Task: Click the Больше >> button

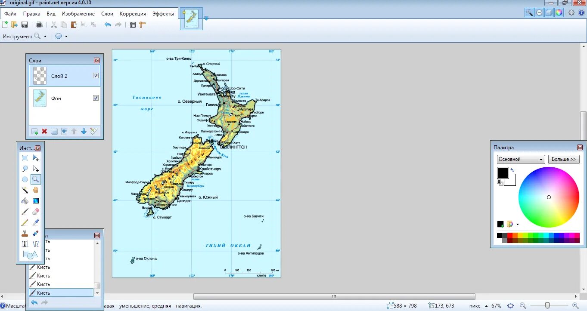Action: pos(564,159)
